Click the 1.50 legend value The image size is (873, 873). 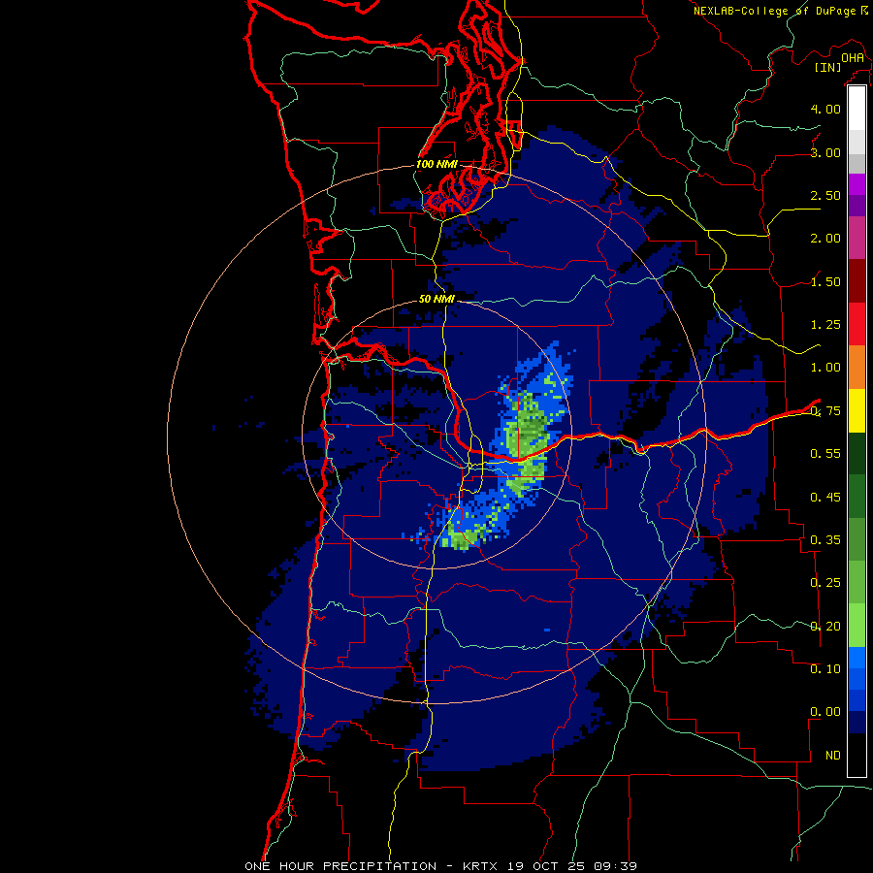point(825,281)
